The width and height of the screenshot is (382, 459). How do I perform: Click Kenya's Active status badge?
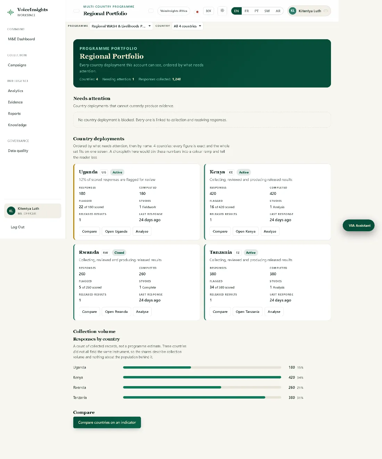click(244, 172)
